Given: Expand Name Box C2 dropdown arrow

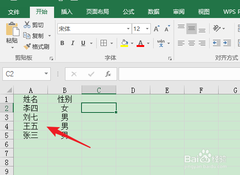Looking at the screenshot, I should point(46,74).
